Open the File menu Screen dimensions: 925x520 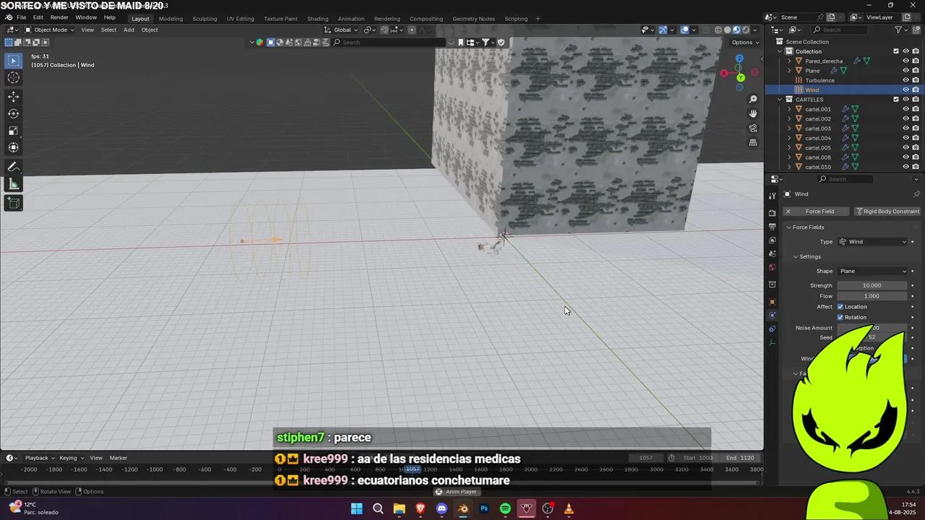[21, 17]
